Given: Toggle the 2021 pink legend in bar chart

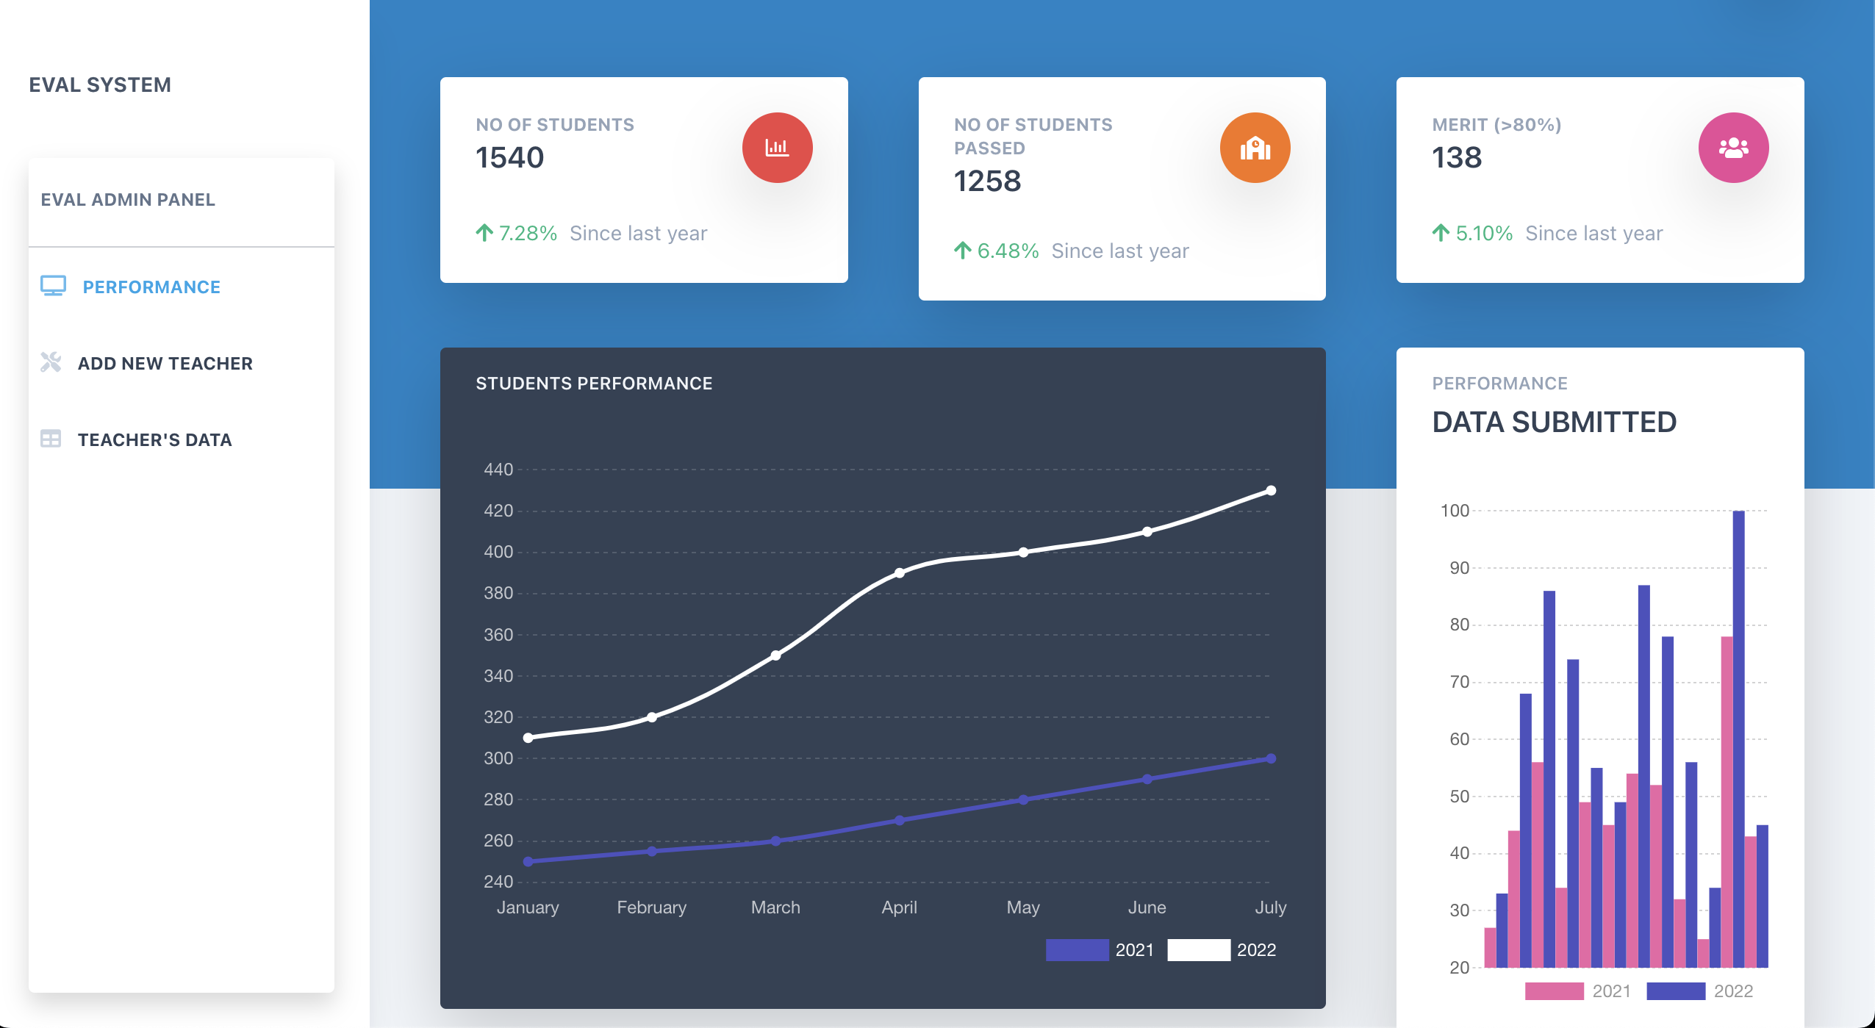Looking at the screenshot, I should (x=1554, y=991).
